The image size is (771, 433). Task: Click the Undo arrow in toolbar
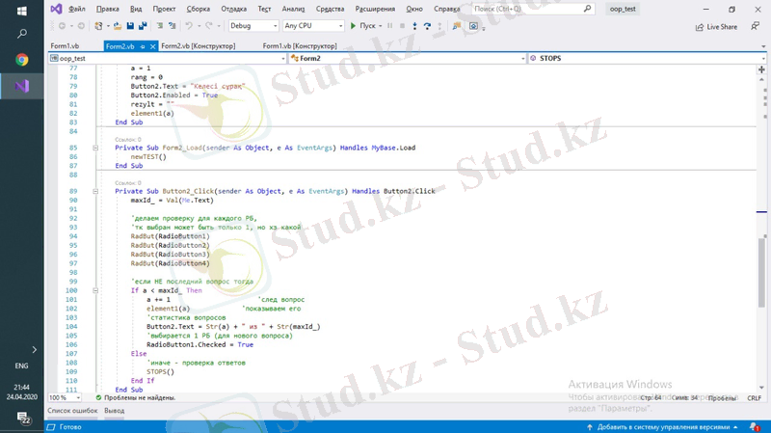(190, 26)
